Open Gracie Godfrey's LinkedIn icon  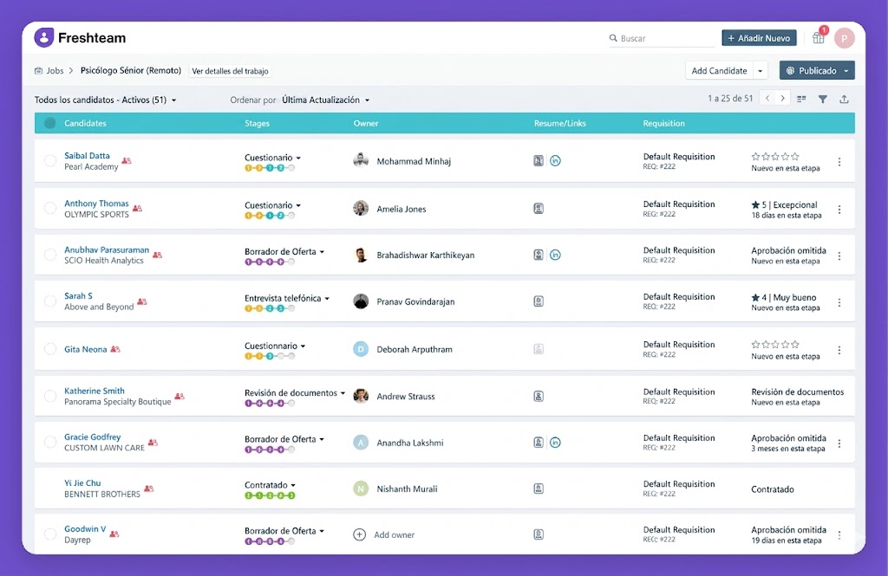click(555, 443)
